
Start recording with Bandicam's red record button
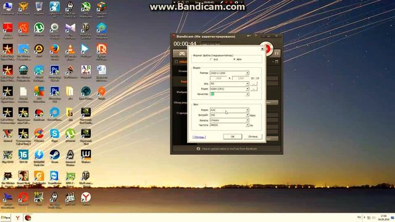(x=268, y=49)
